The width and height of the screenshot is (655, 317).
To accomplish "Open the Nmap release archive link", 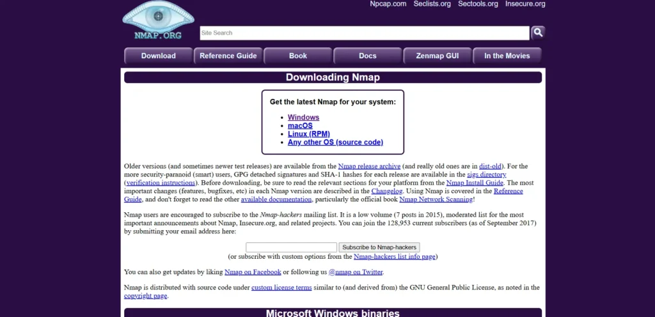I will point(369,166).
